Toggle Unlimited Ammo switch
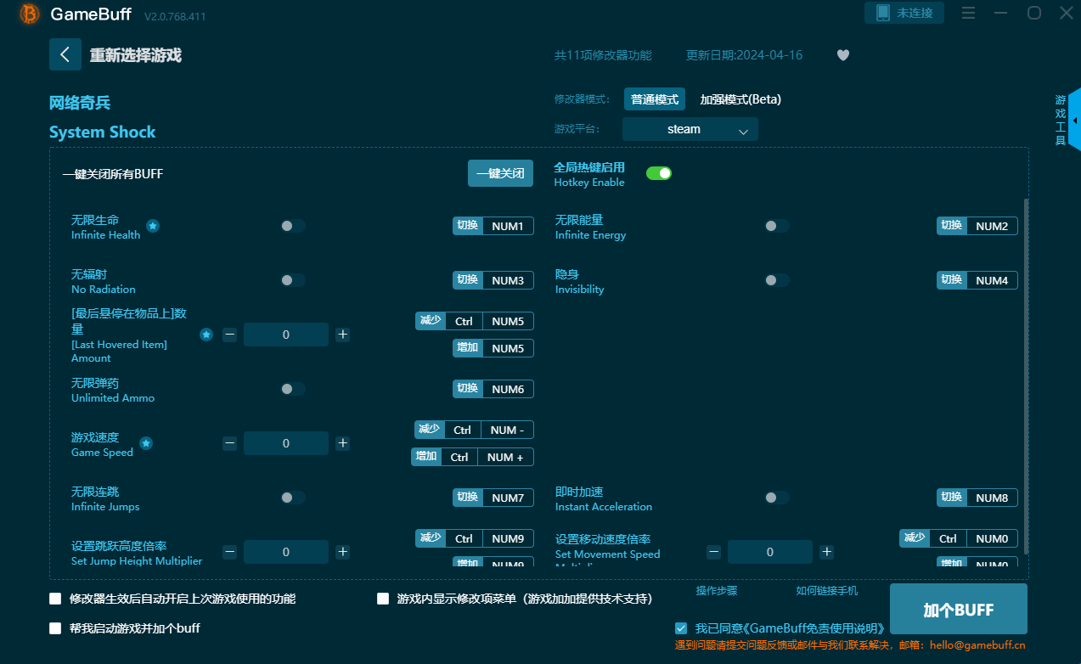1081x664 pixels. [x=293, y=389]
